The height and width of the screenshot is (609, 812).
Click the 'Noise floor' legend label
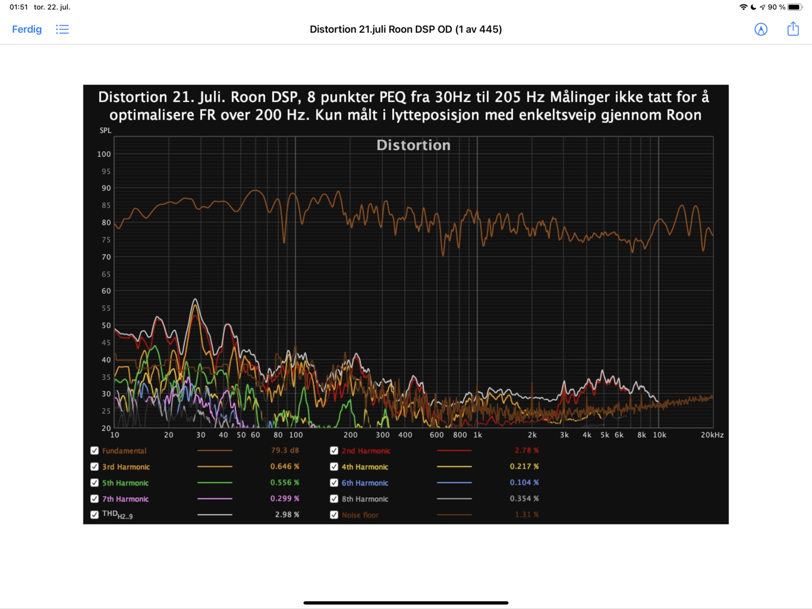[360, 515]
